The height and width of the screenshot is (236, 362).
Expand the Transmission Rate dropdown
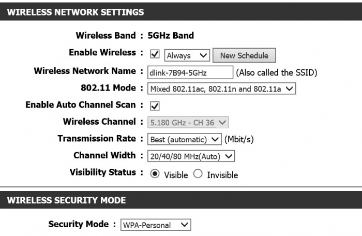pyautogui.click(x=185, y=139)
